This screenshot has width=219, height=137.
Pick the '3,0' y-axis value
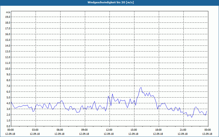8,109
